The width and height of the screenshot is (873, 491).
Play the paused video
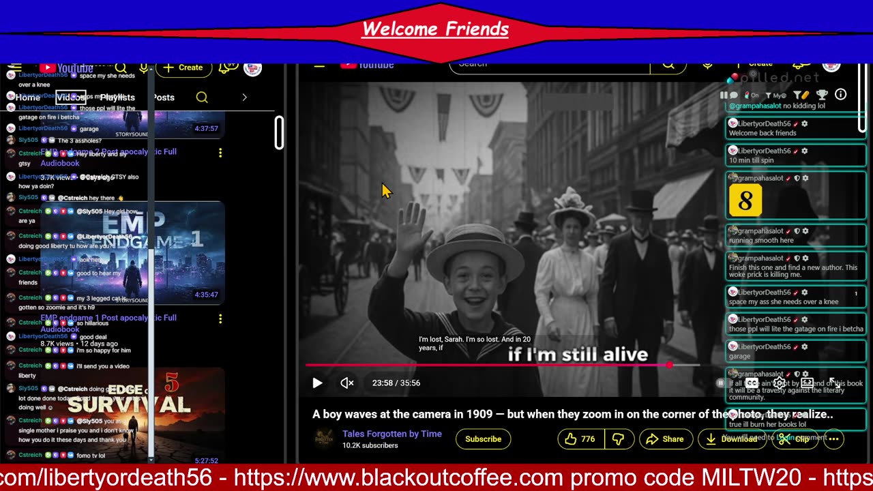point(317,383)
